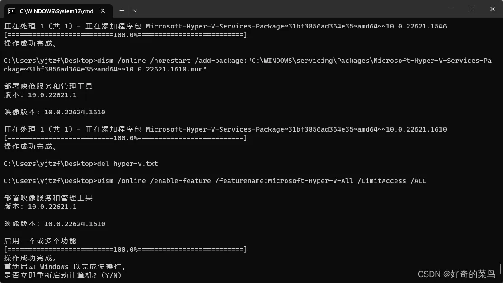The width and height of the screenshot is (503, 283).
Task: Click the restart now (Y/N) prompt line
Action: click(62, 275)
